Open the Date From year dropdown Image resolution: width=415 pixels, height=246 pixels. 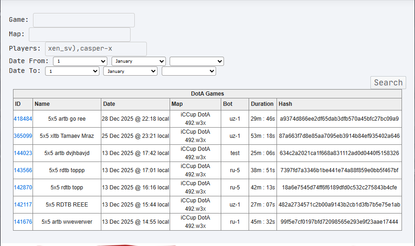tap(197, 61)
